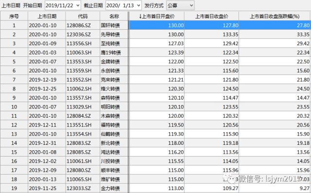
Task: Click code cell 128084.SZ
Action: 83,116
